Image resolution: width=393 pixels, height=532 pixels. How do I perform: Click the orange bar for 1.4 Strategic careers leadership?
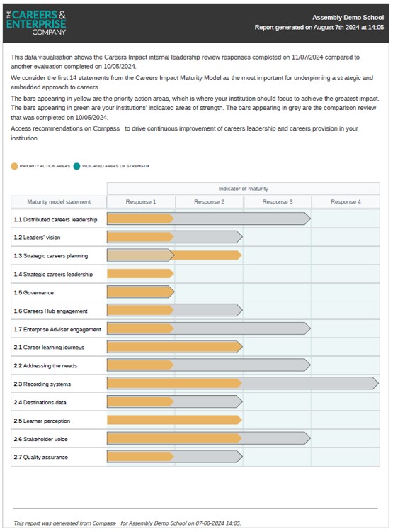coord(140,274)
